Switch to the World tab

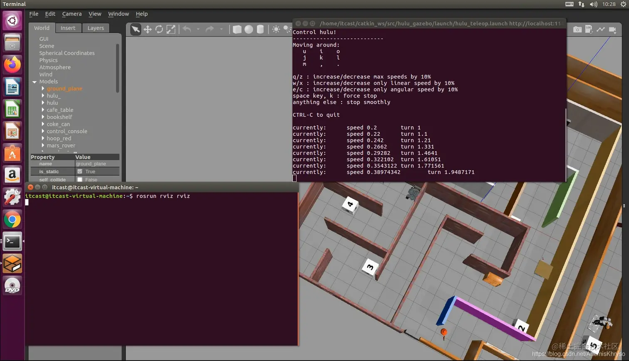point(42,28)
